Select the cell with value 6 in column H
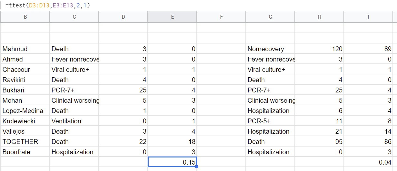The width and height of the screenshot is (397, 171). [x=319, y=111]
